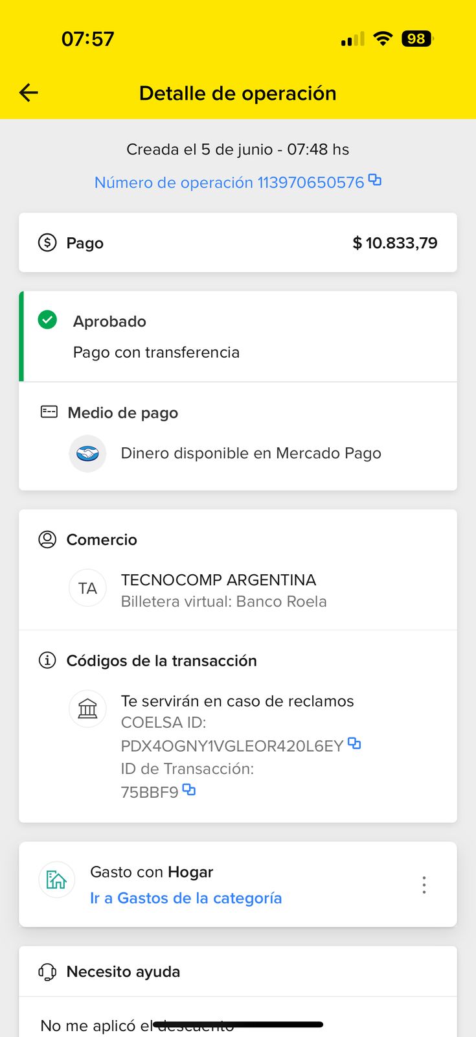Tap the Hogar category house icon
The height and width of the screenshot is (1037, 476).
click(x=56, y=880)
